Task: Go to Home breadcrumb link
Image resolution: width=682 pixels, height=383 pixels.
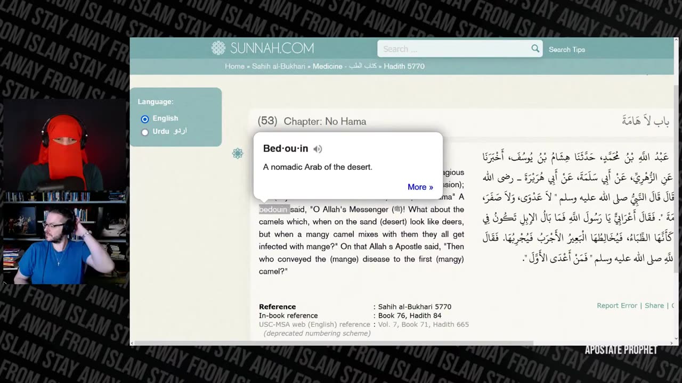Action: 234,66
